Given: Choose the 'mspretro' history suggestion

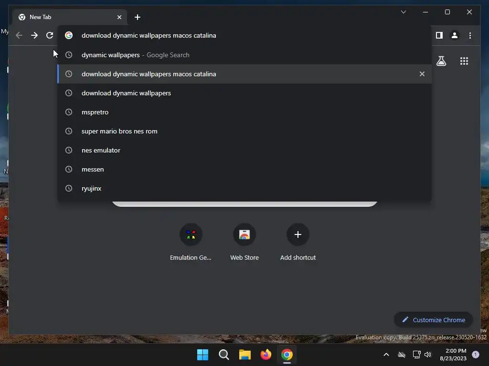Looking at the screenshot, I should point(244,112).
